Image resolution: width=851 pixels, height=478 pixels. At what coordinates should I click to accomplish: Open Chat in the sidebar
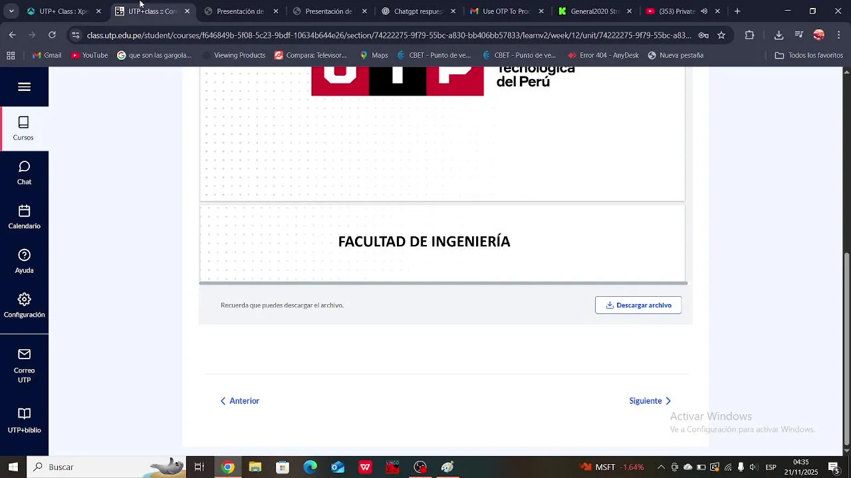pos(25,173)
